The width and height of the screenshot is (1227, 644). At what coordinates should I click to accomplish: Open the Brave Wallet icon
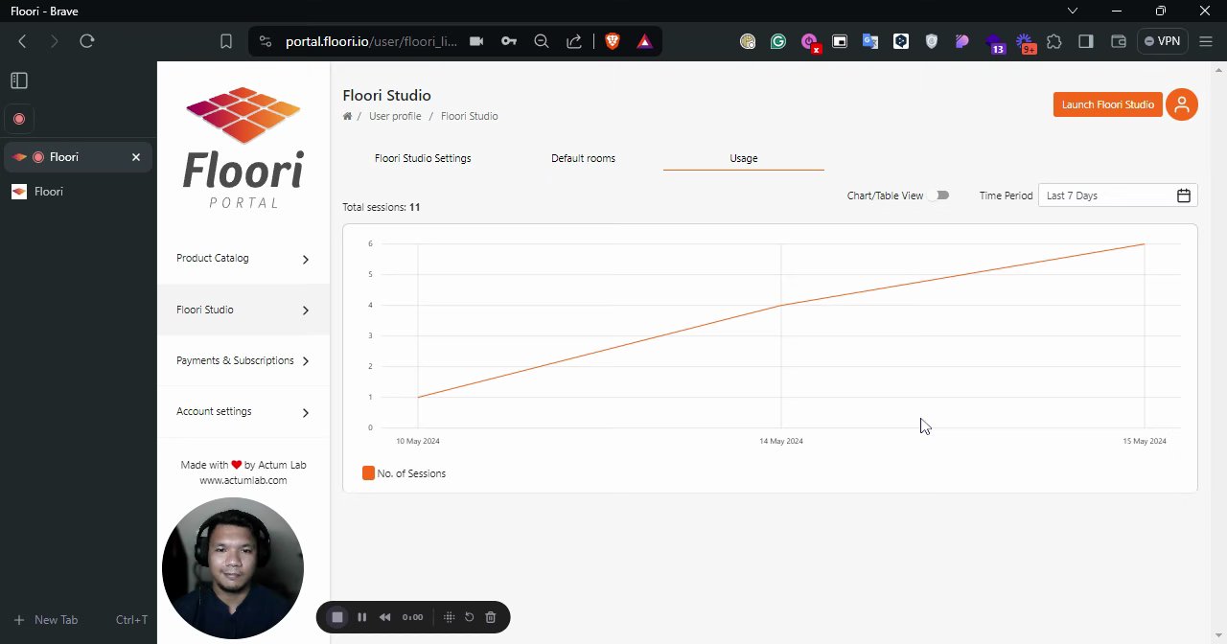pos(1118,41)
